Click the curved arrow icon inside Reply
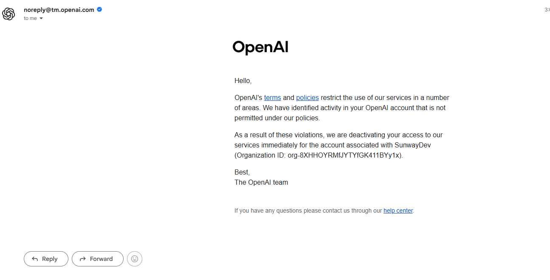The width and height of the screenshot is (550, 280). (x=35, y=259)
